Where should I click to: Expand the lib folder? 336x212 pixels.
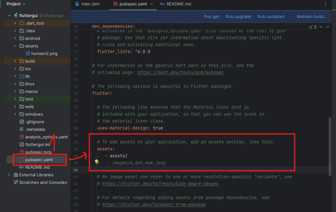click(x=15, y=76)
